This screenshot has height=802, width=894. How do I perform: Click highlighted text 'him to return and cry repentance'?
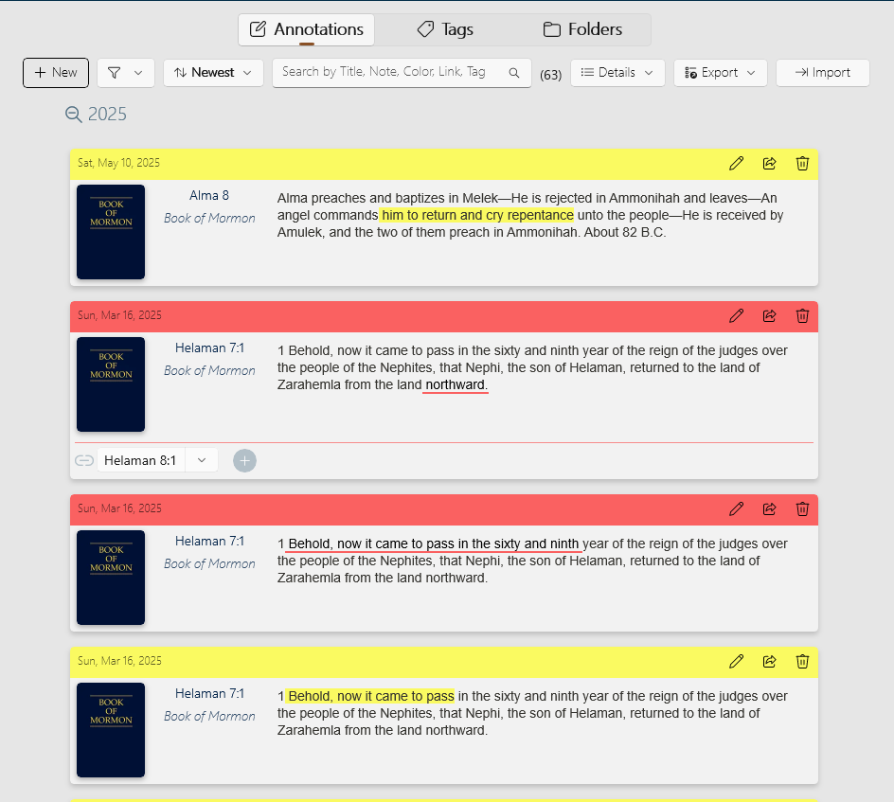(477, 215)
